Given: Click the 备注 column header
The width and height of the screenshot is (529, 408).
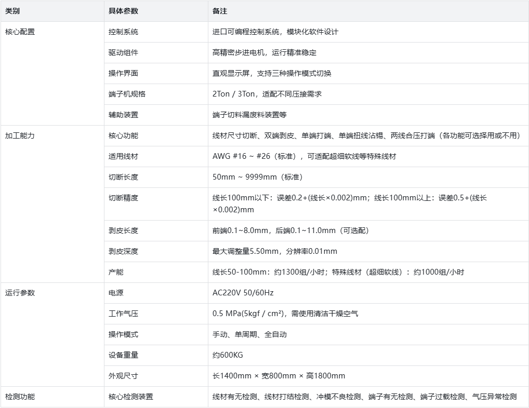Looking at the screenshot, I should click(x=220, y=11).
